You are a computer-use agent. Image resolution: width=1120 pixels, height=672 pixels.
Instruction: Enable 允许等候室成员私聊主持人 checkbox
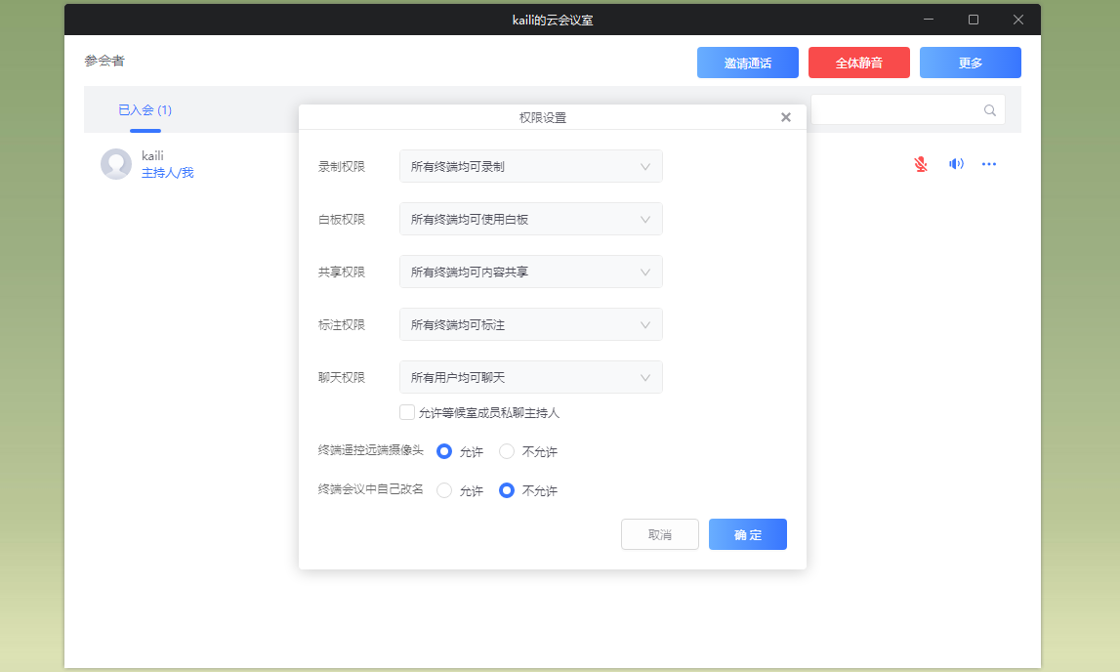[x=407, y=412]
